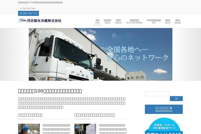This screenshot has height=134, width=201.
Task: Click the heading containing '100'
Action: [50, 91]
